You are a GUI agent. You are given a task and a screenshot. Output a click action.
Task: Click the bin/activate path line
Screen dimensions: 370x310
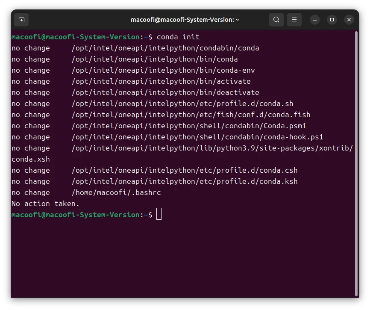coord(161,81)
